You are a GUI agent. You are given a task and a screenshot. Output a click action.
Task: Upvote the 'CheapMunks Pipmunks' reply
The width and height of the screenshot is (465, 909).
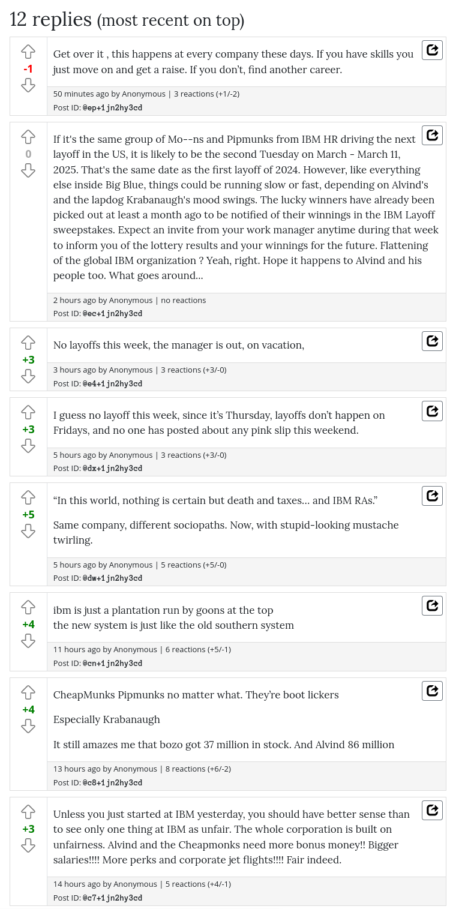pyautogui.click(x=28, y=692)
